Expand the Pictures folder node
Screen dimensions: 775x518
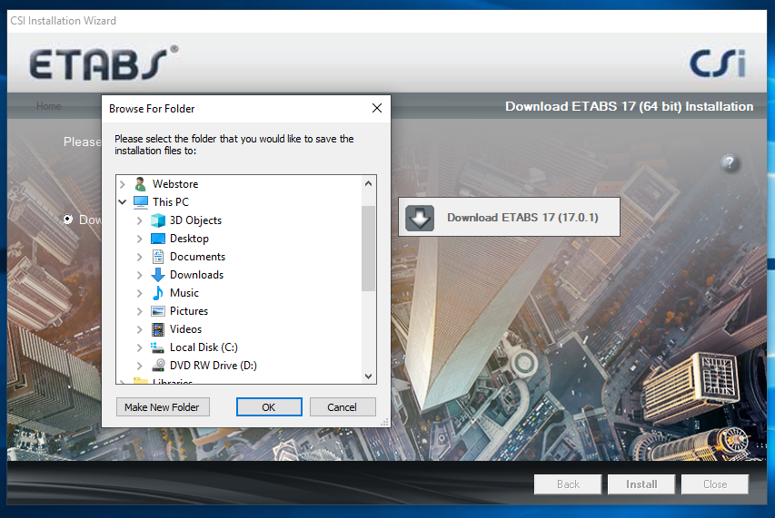[x=140, y=311]
